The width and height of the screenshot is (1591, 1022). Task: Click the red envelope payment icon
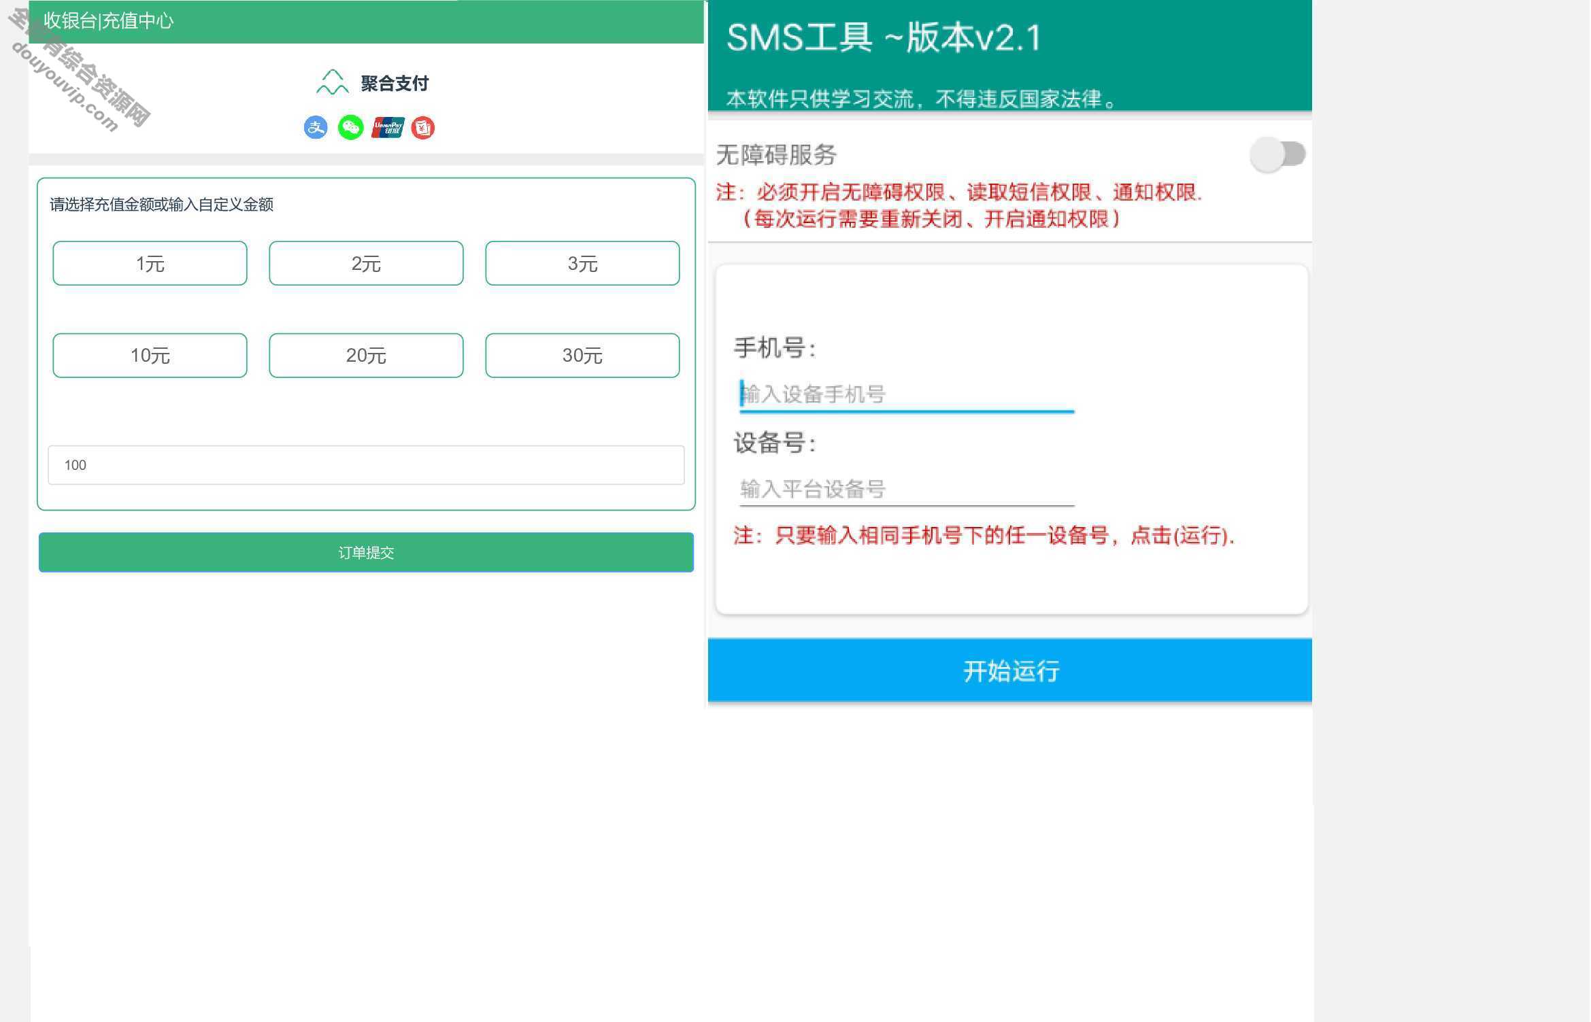coord(423,127)
